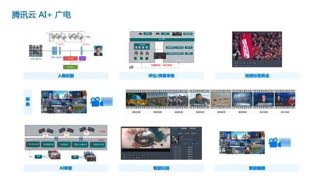The width and height of the screenshot is (323, 181).
Task: Select the blue text slide film frame
Action: 242,99
